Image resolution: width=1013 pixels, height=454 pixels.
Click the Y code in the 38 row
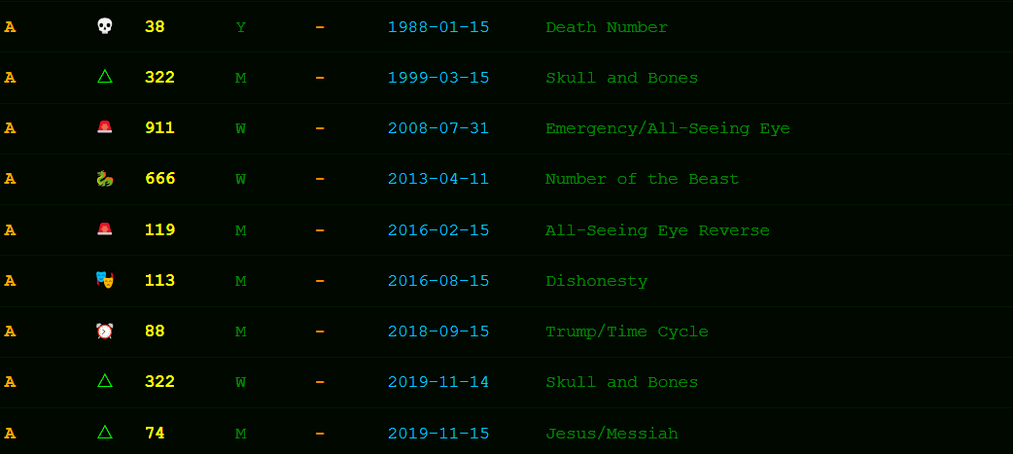point(241,27)
